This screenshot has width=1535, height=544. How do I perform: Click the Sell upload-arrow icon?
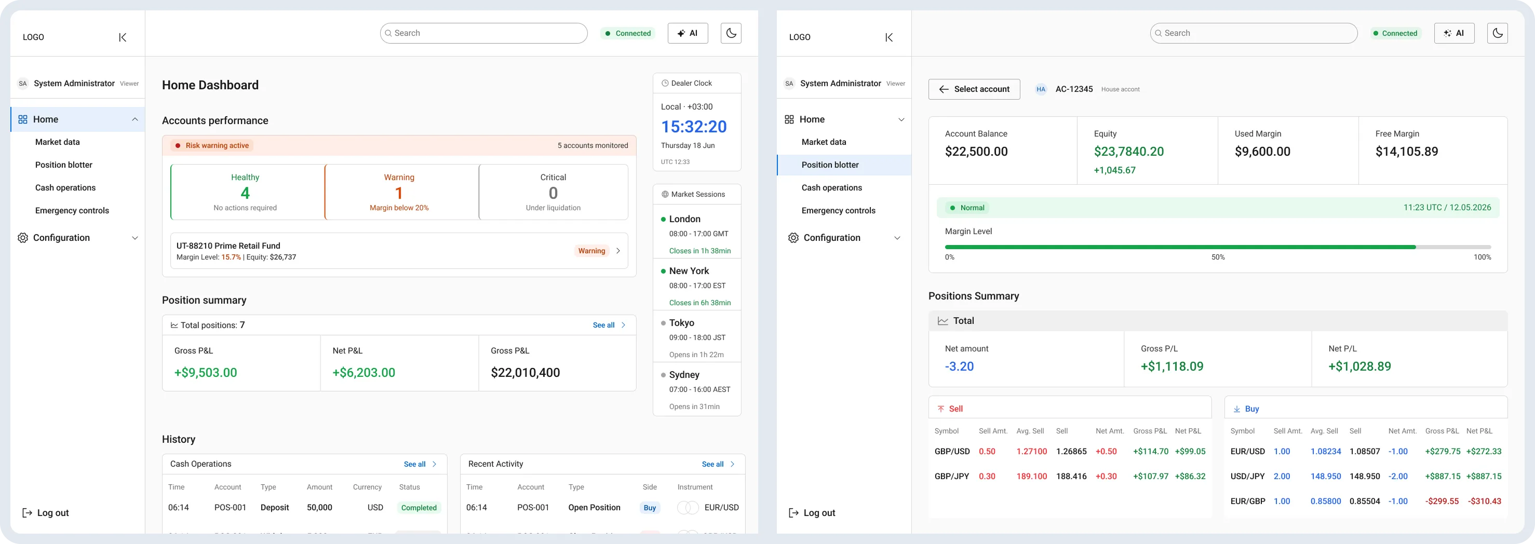click(940, 409)
